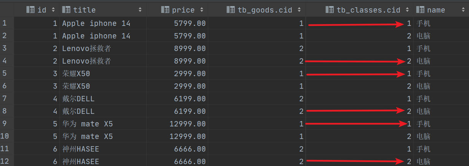
Task: Click id cell value 4 in row 8
Action: (55, 111)
